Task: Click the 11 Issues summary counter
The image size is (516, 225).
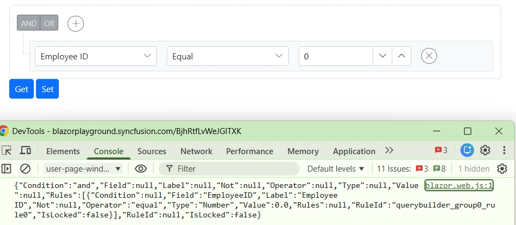Action: [411, 169]
